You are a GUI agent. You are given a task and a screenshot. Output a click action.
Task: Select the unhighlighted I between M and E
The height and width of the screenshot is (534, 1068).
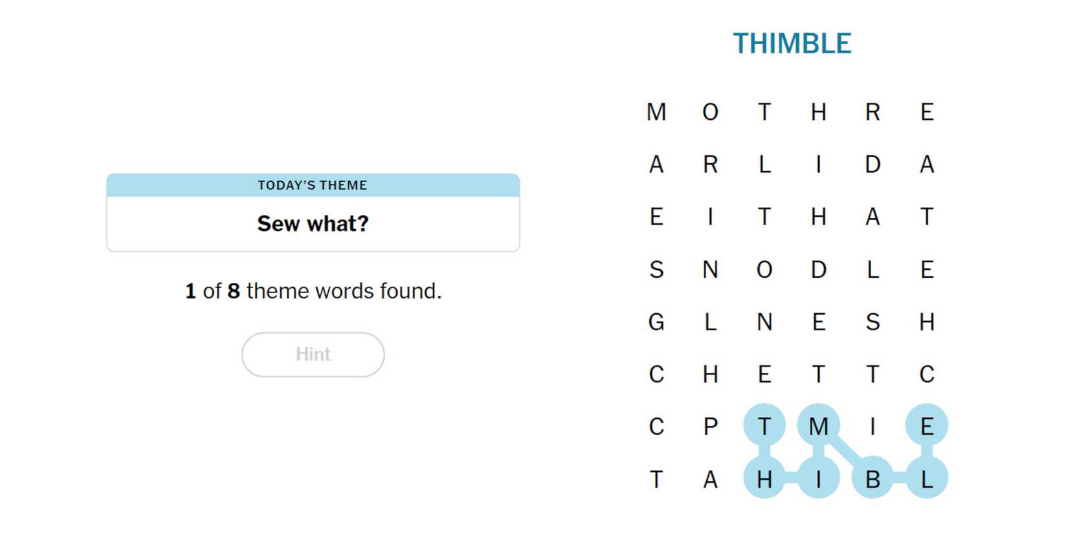coord(873,427)
